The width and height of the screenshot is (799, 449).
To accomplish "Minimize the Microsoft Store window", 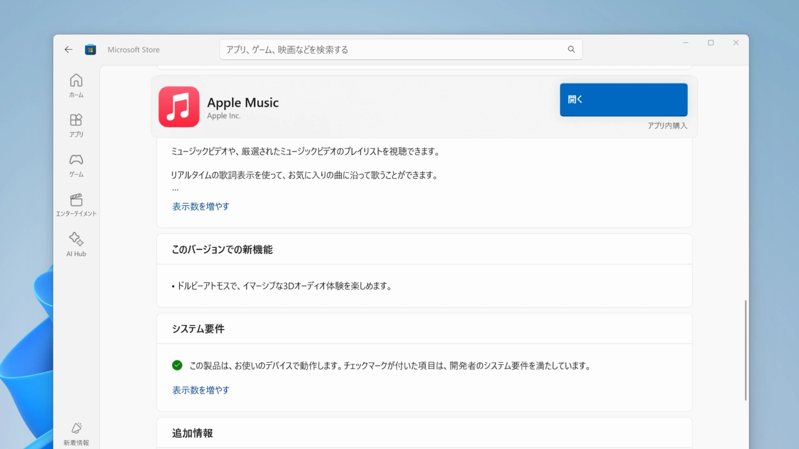I will [685, 43].
